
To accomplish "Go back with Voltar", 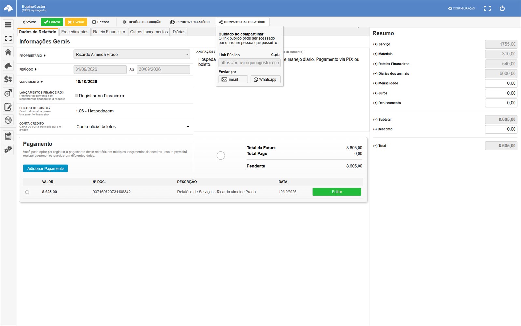I will pyautogui.click(x=29, y=22).
